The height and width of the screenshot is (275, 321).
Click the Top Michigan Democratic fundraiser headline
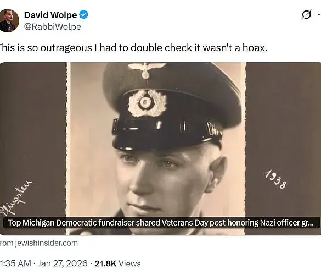[x=161, y=223]
